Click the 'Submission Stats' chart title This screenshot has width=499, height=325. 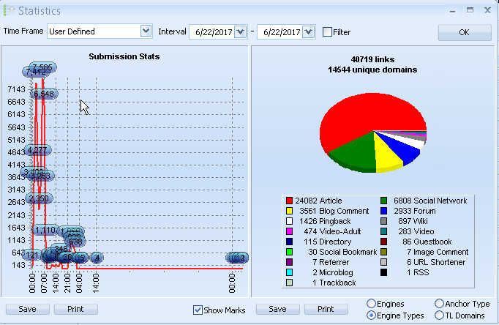click(x=124, y=56)
